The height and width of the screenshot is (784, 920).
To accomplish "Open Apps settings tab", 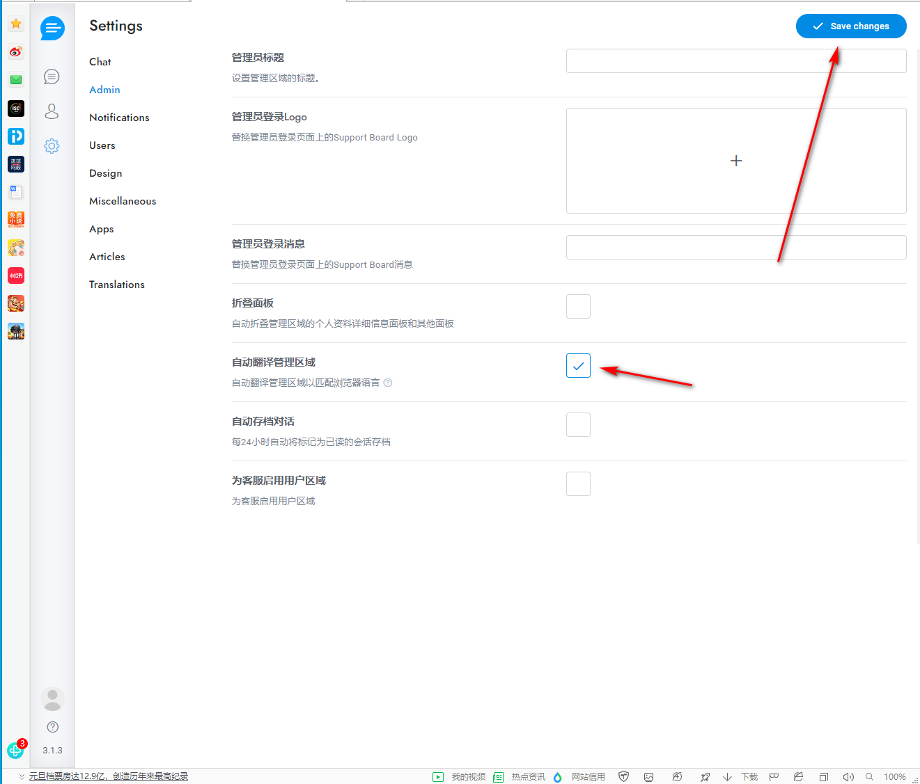I will pyautogui.click(x=102, y=229).
